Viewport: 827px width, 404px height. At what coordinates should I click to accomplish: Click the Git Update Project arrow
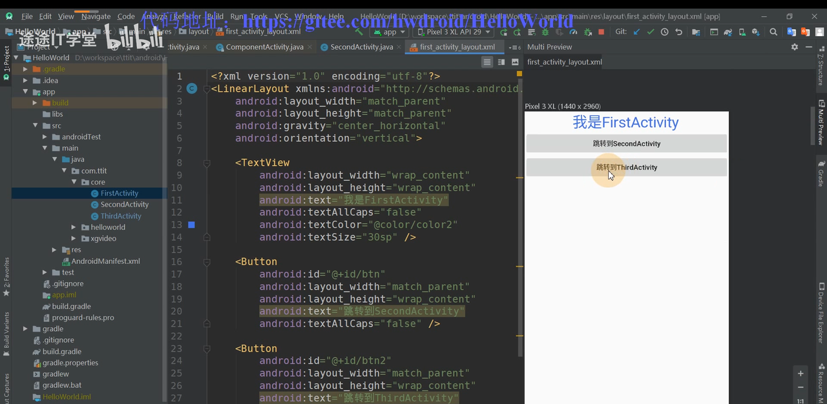636,32
